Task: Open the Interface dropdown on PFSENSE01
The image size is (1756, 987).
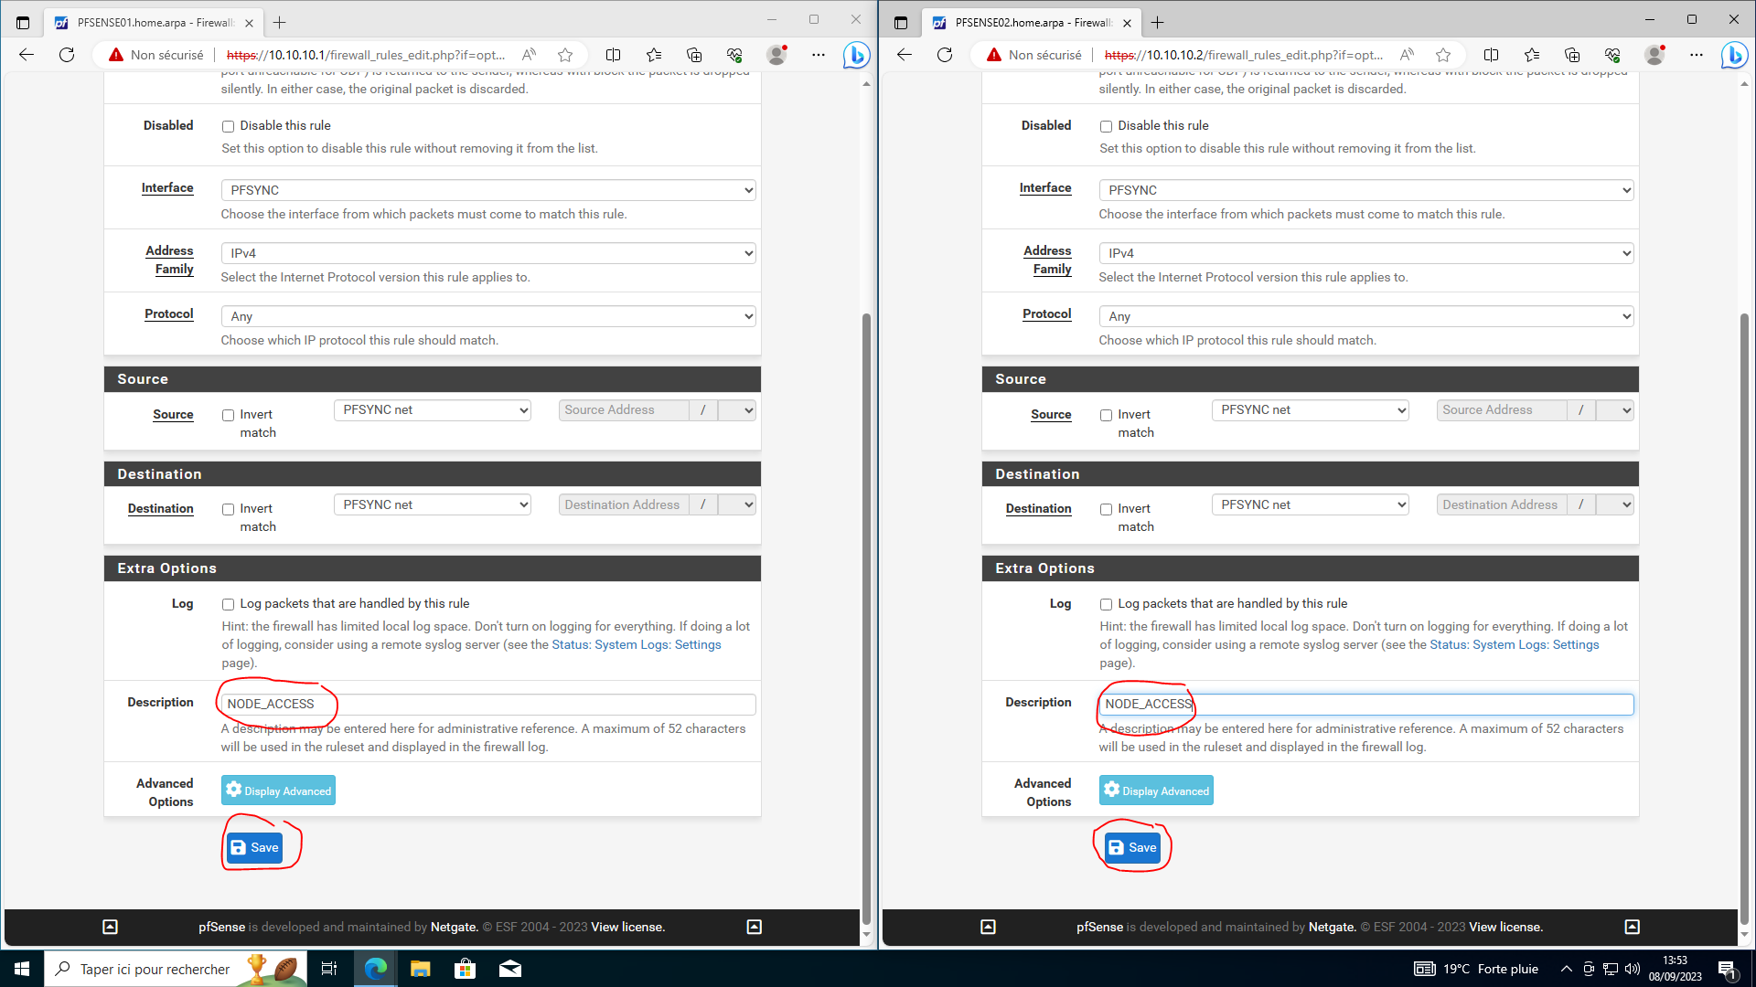Action: coord(488,190)
